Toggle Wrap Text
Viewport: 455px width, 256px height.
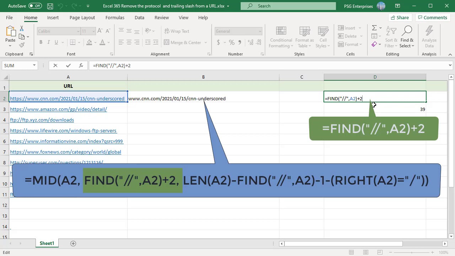pyautogui.click(x=177, y=31)
